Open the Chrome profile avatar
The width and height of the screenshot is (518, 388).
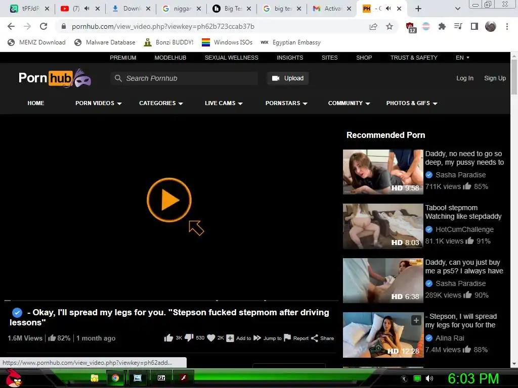(x=491, y=26)
